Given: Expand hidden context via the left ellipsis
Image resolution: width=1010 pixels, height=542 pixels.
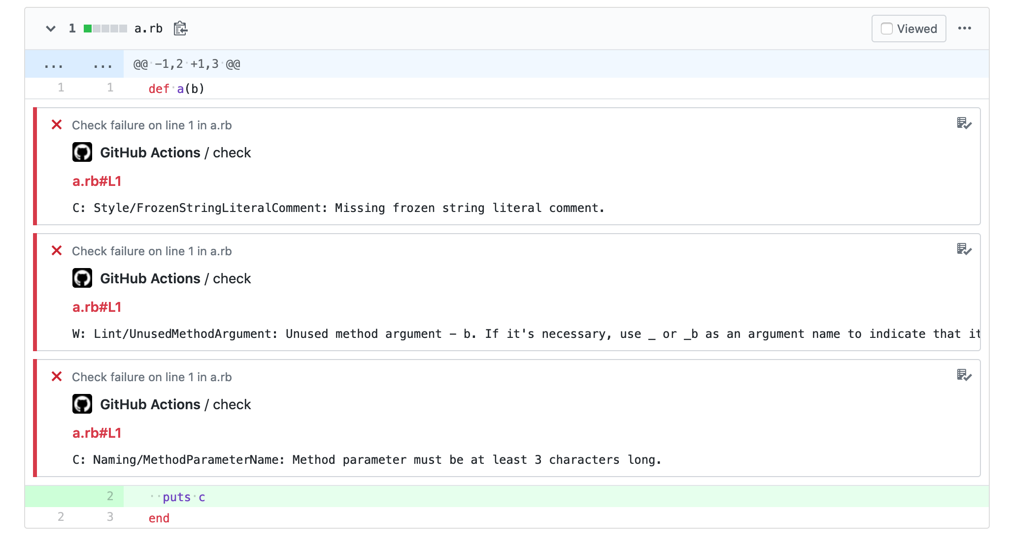Looking at the screenshot, I should [53, 64].
